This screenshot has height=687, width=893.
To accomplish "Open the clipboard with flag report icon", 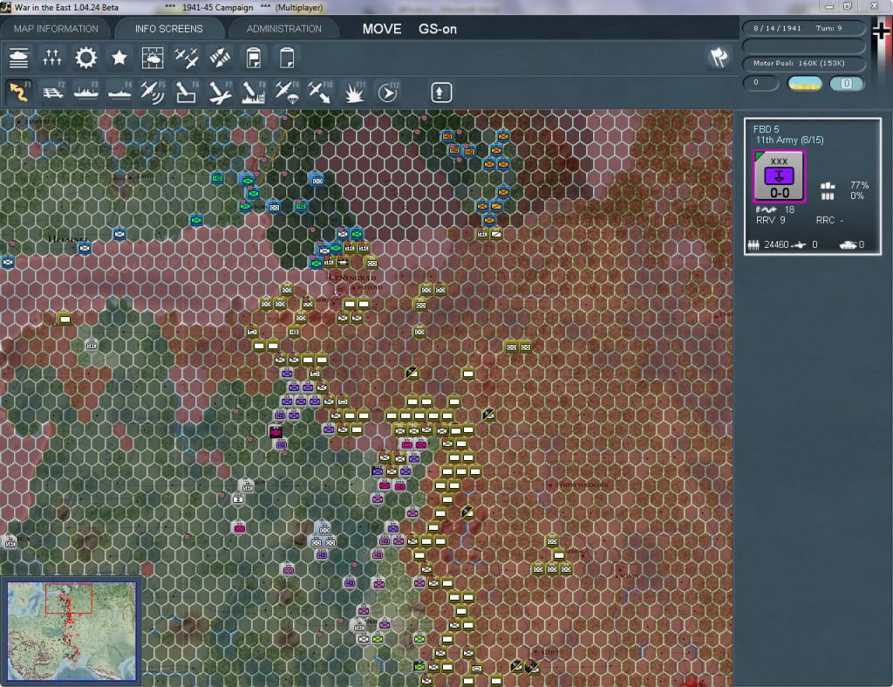I will pyautogui.click(x=254, y=58).
